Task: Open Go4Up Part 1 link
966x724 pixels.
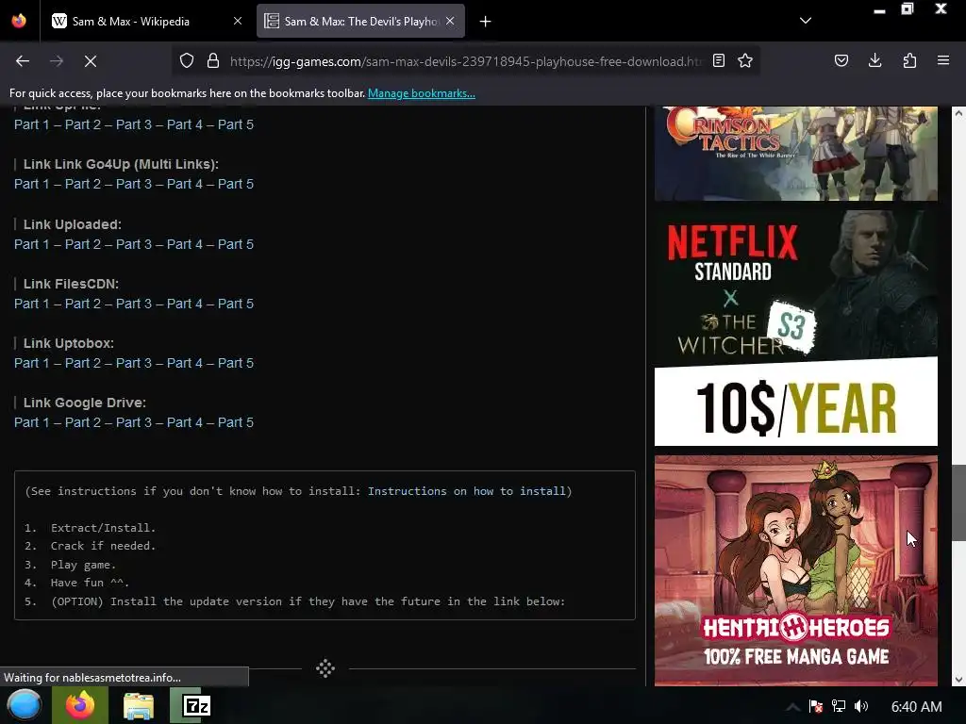Action: click(31, 184)
